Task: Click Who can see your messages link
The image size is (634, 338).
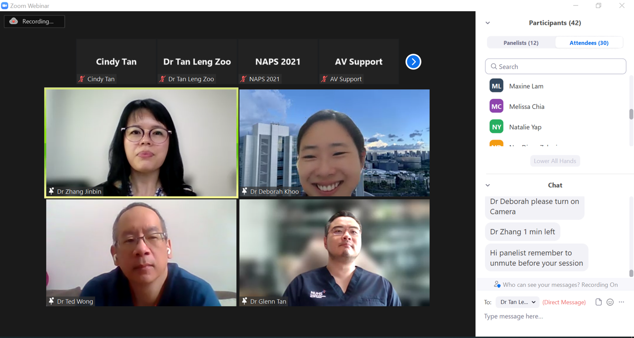Action: (560, 285)
